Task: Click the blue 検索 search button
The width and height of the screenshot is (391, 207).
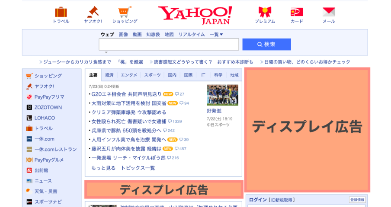Action: (x=266, y=45)
